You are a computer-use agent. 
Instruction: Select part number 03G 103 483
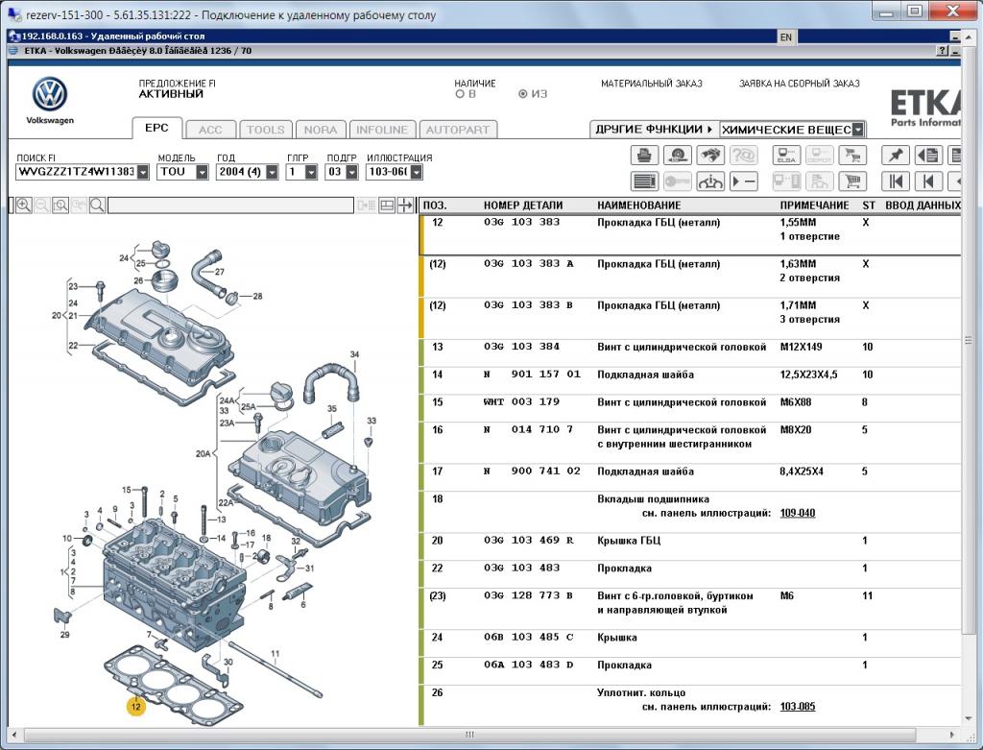point(521,569)
